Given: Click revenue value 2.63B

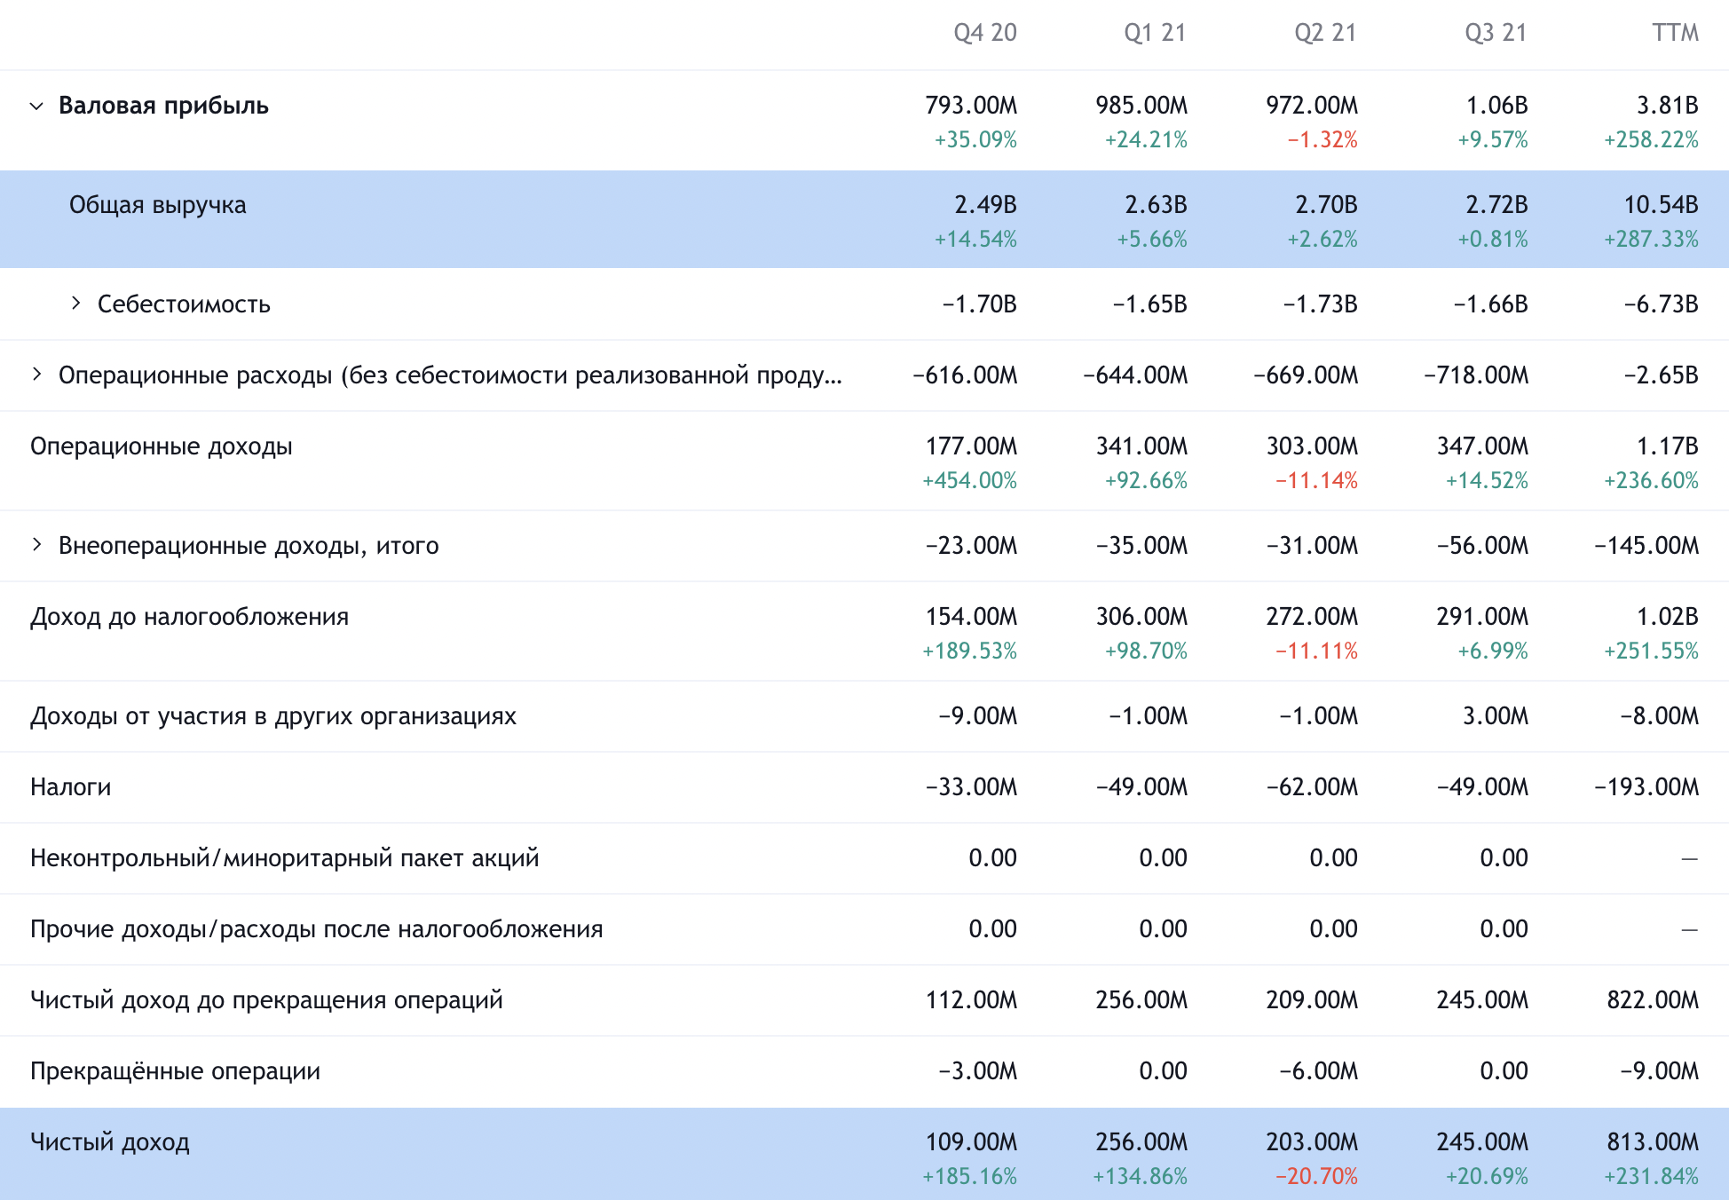Looking at the screenshot, I should [1156, 205].
